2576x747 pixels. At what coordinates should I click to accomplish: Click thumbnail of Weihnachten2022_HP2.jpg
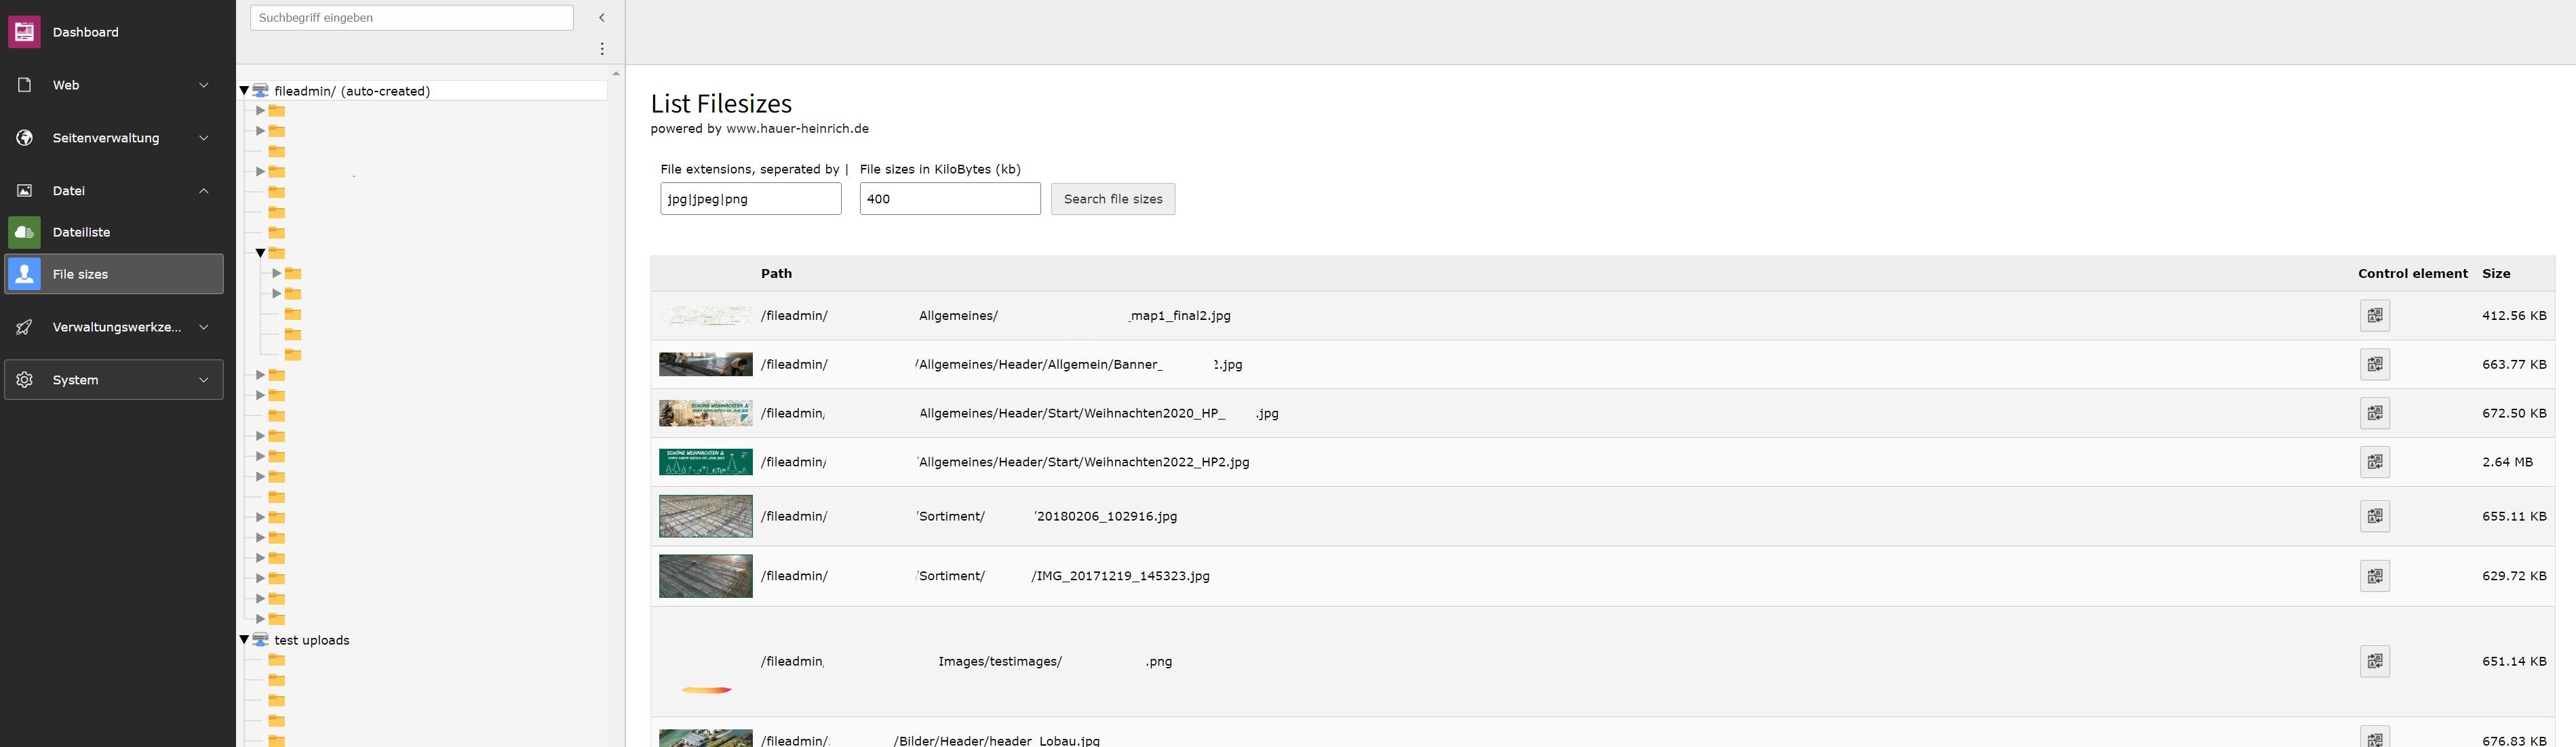click(705, 462)
